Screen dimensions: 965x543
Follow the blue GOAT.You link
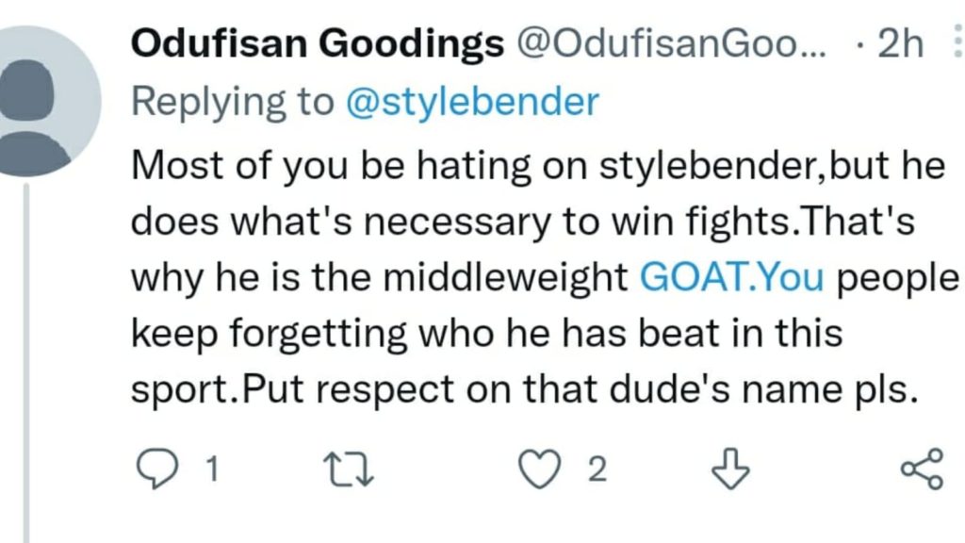click(x=731, y=276)
